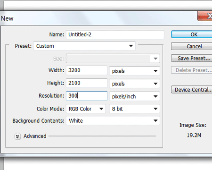The height and width of the screenshot is (170, 212).
Task: Close the New dialog with X
Action: (x=205, y=16)
